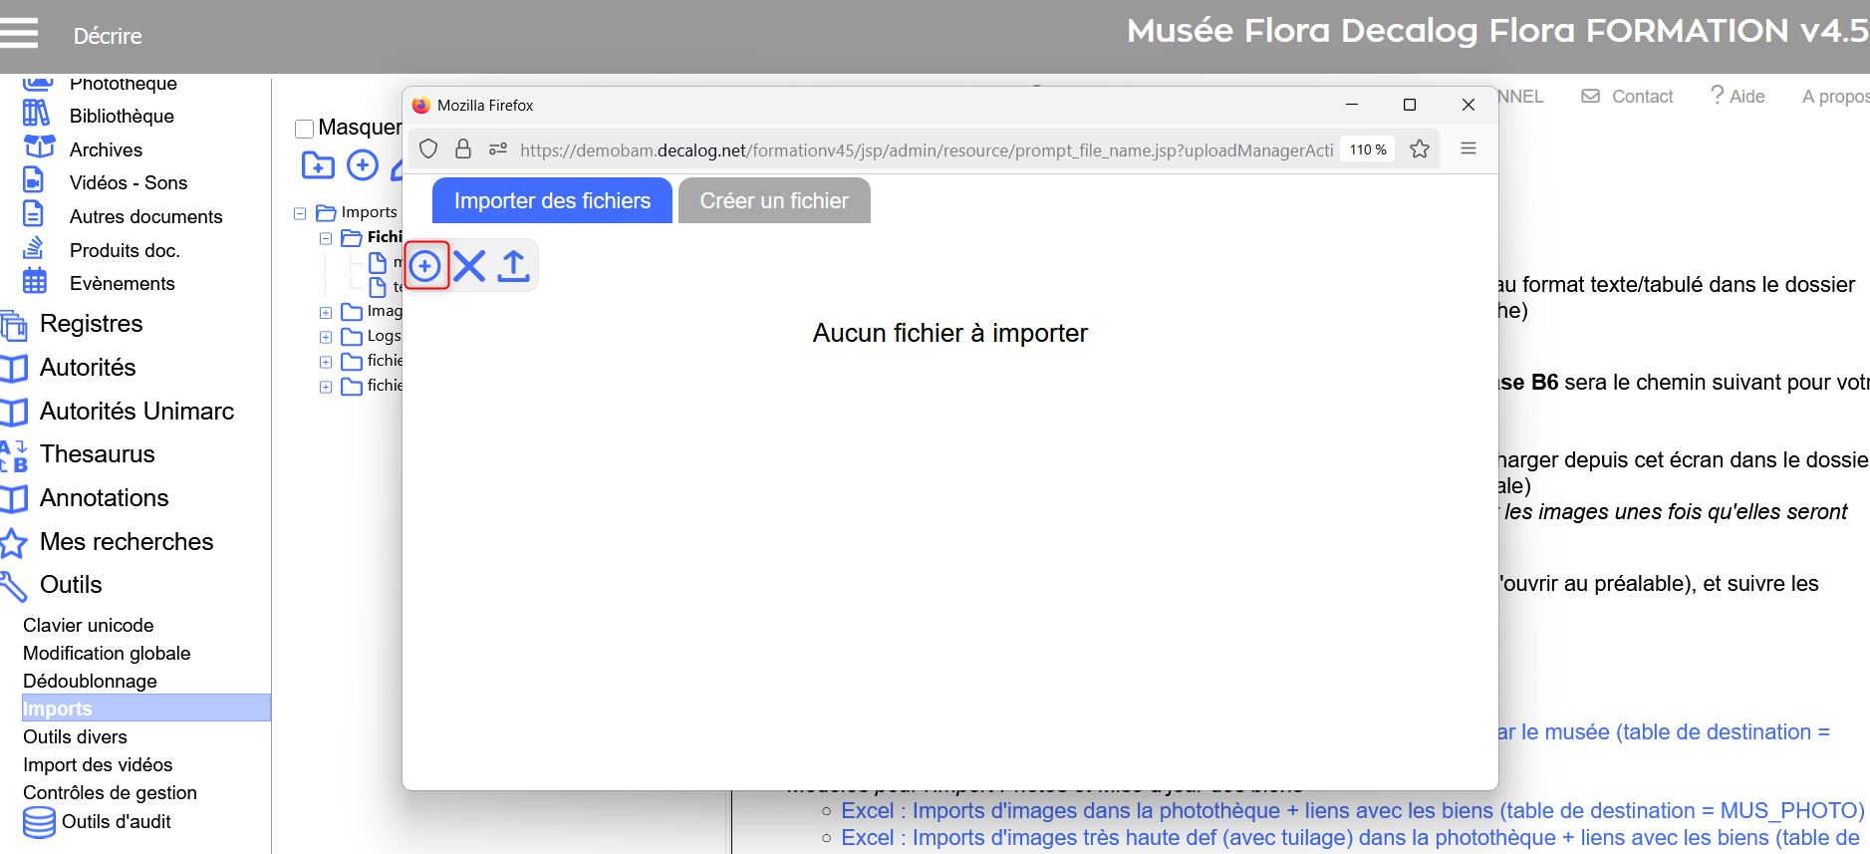Click the blue X delete icon
This screenshot has height=854, width=1870.
(469, 266)
